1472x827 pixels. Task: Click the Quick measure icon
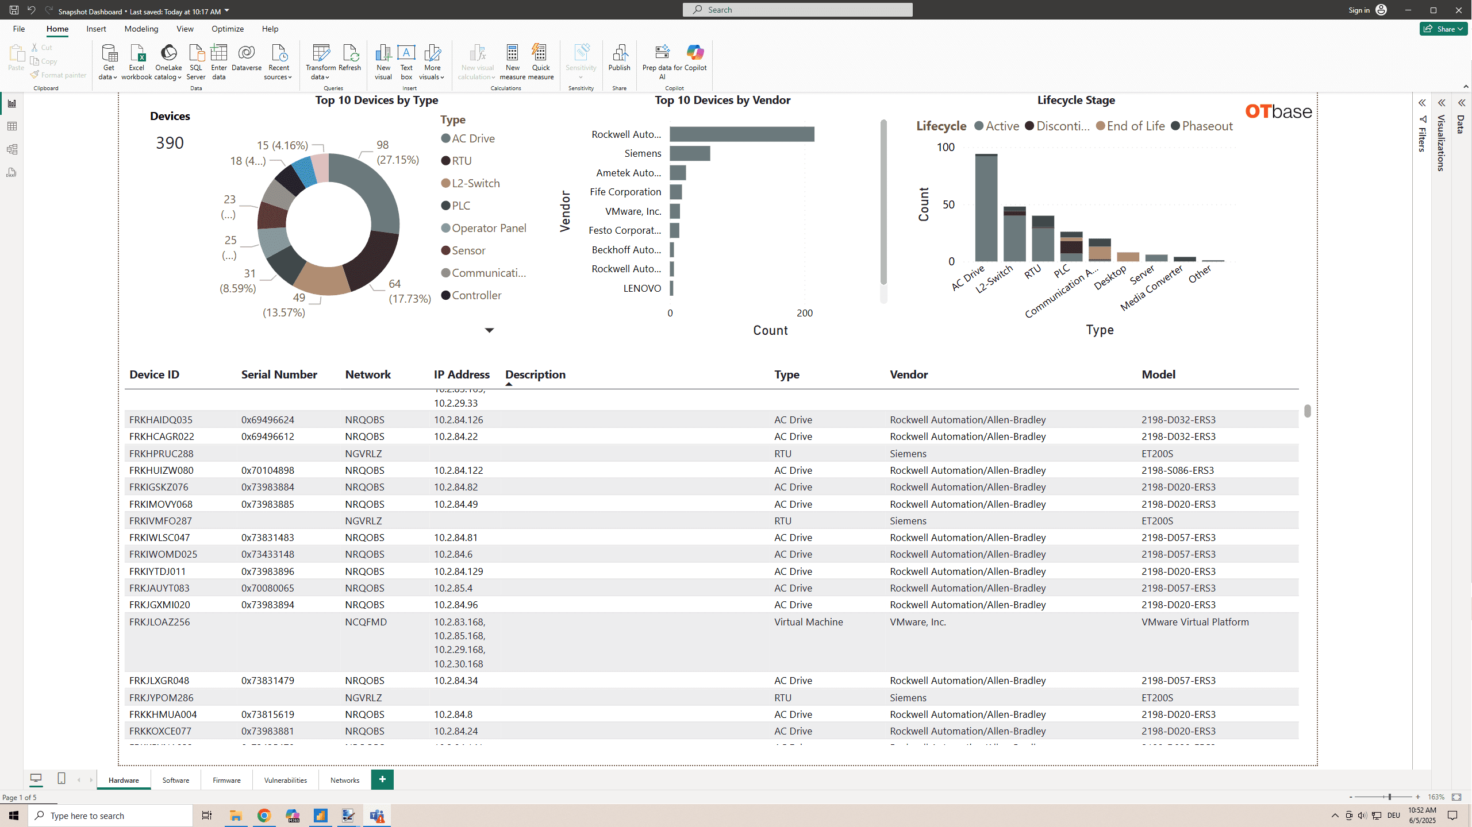[x=540, y=62]
